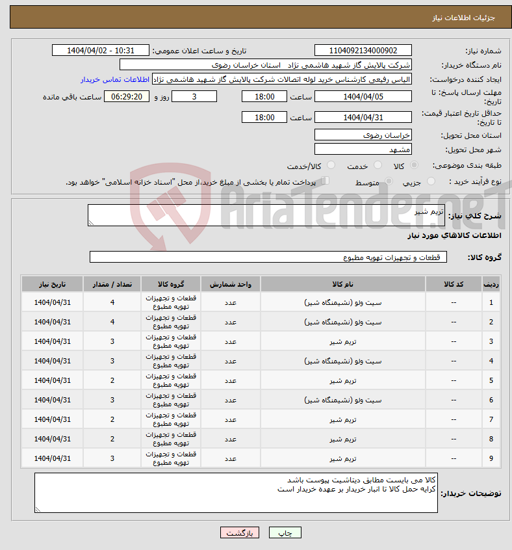Click the کد کالا column header
This screenshot has width=512, height=550.
454,284
